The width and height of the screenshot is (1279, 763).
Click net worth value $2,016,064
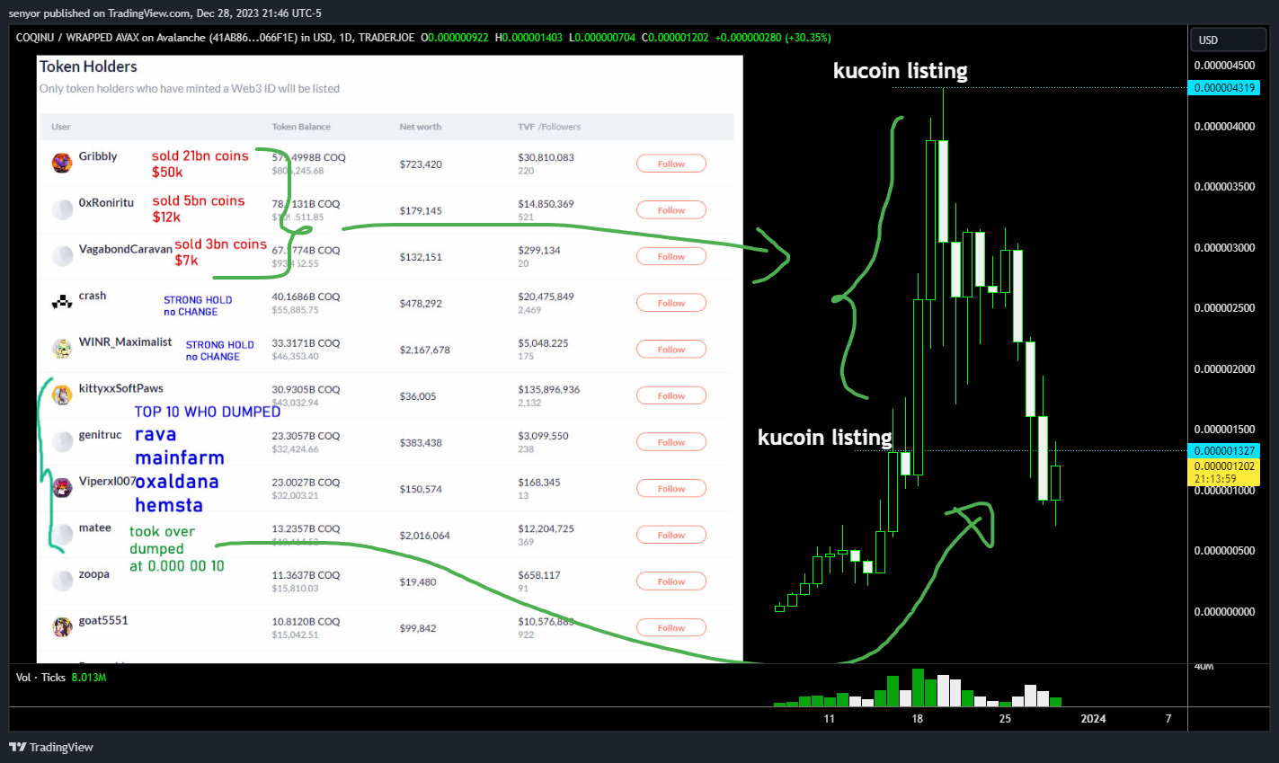(425, 536)
